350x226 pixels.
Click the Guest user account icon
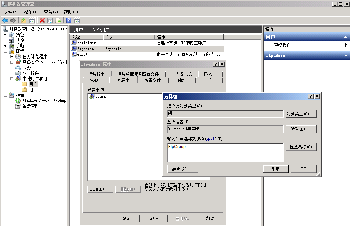tap(74, 54)
